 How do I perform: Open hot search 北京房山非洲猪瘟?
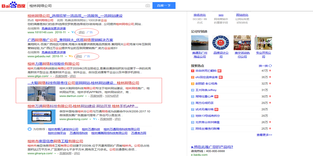[207, 122]
